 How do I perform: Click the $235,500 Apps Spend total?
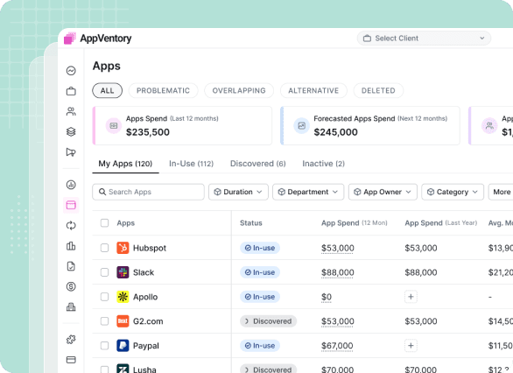148,132
